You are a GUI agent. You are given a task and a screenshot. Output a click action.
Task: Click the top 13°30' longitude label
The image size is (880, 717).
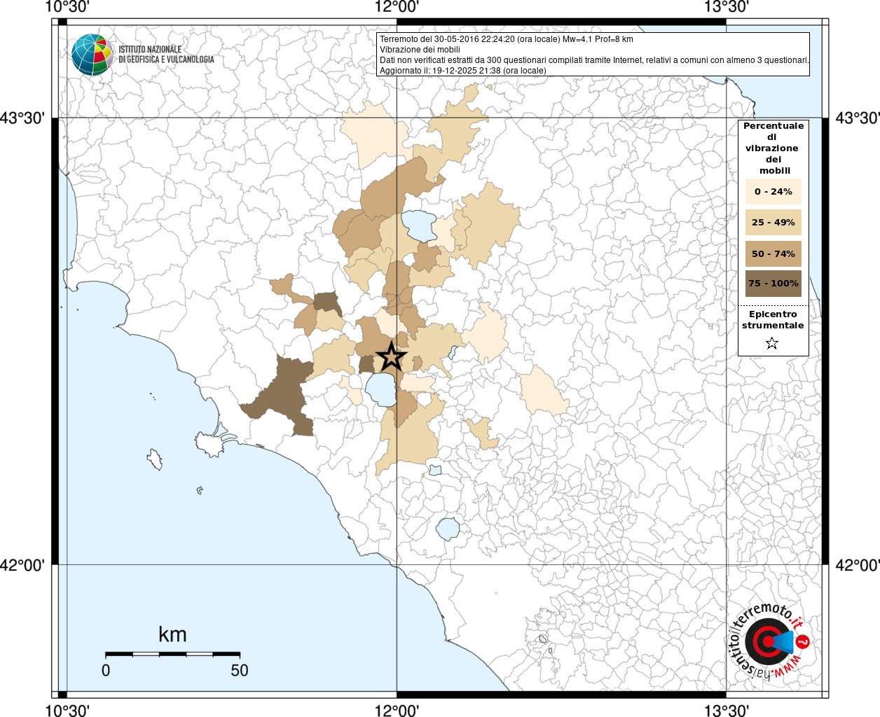(727, 7)
